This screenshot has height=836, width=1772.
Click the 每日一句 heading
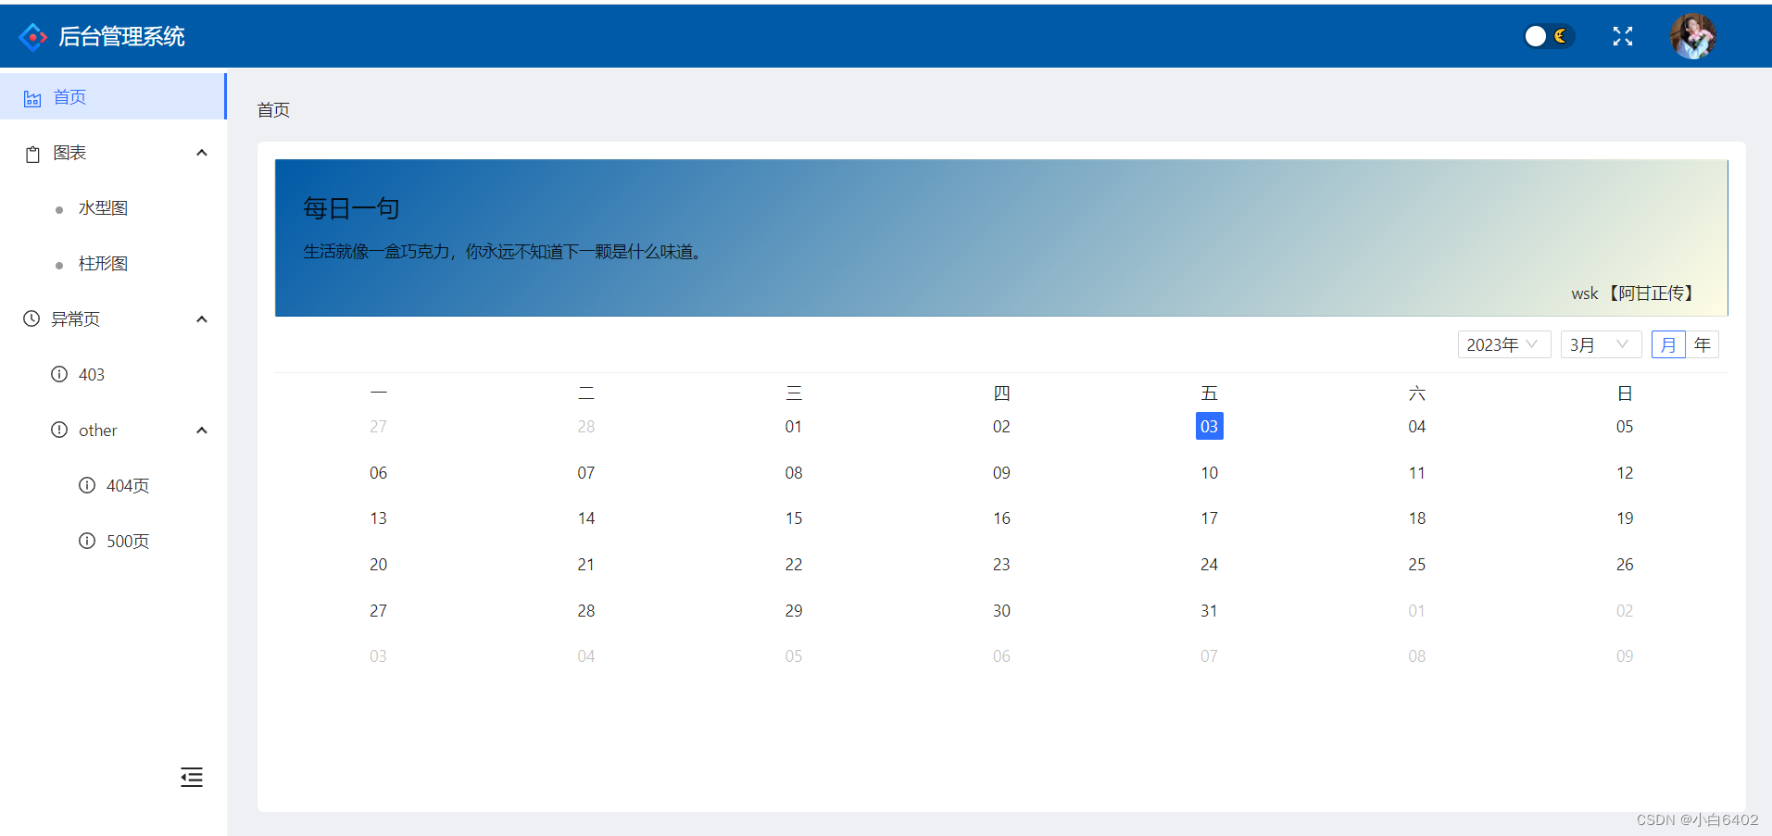tap(351, 208)
